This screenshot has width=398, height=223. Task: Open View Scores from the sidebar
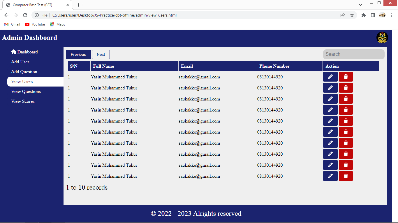point(23,101)
